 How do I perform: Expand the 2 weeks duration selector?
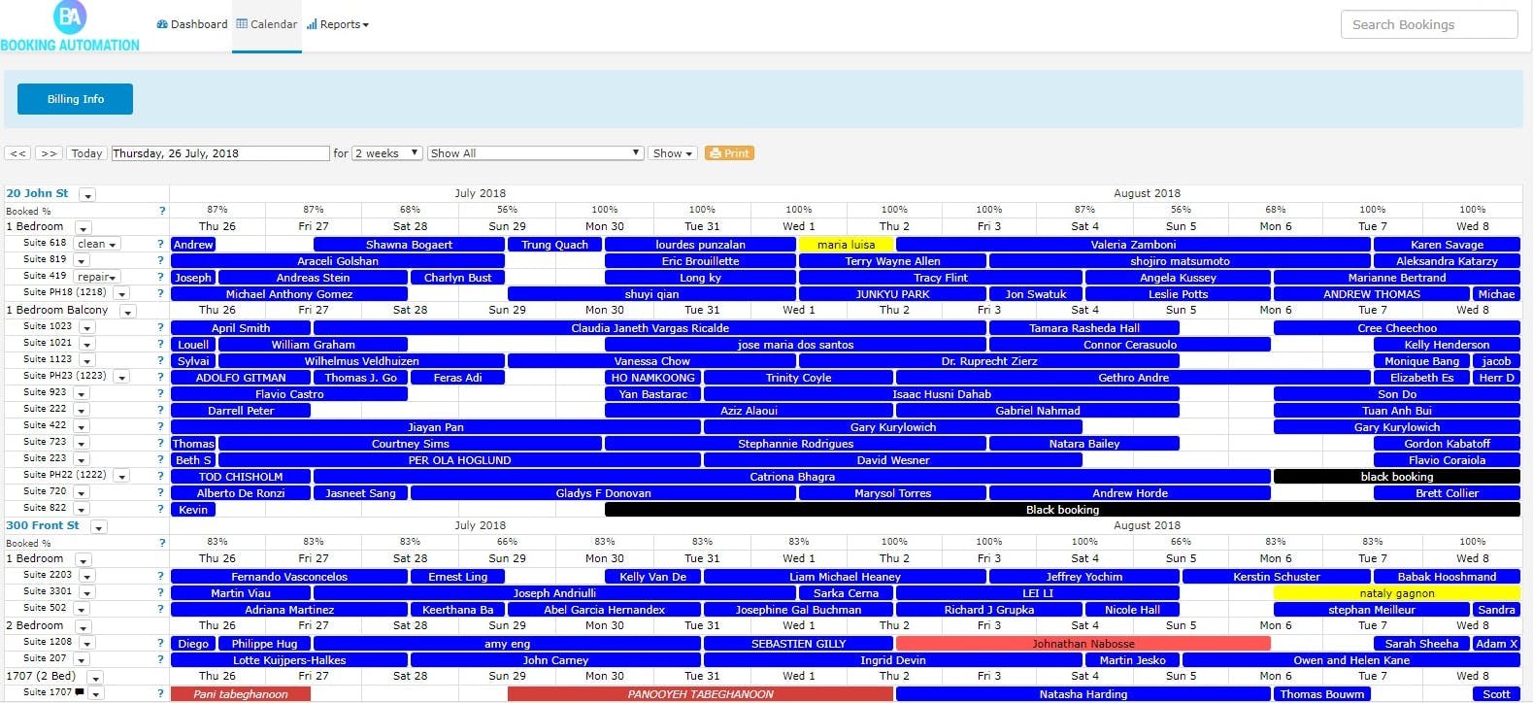pos(386,153)
